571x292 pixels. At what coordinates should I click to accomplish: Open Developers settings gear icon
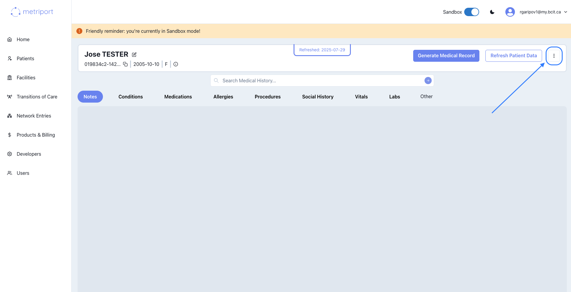pos(9,154)
